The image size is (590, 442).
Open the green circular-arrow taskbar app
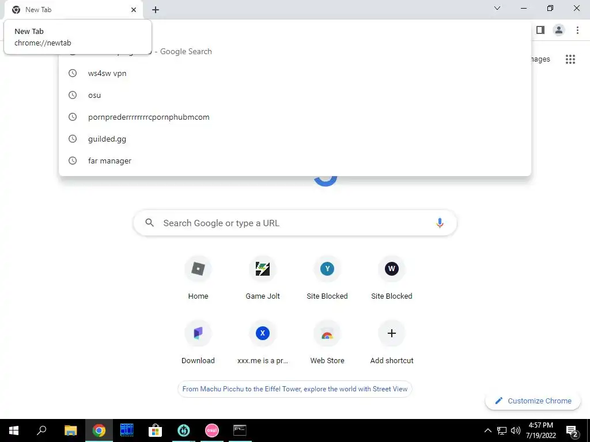tap(184, 430)
